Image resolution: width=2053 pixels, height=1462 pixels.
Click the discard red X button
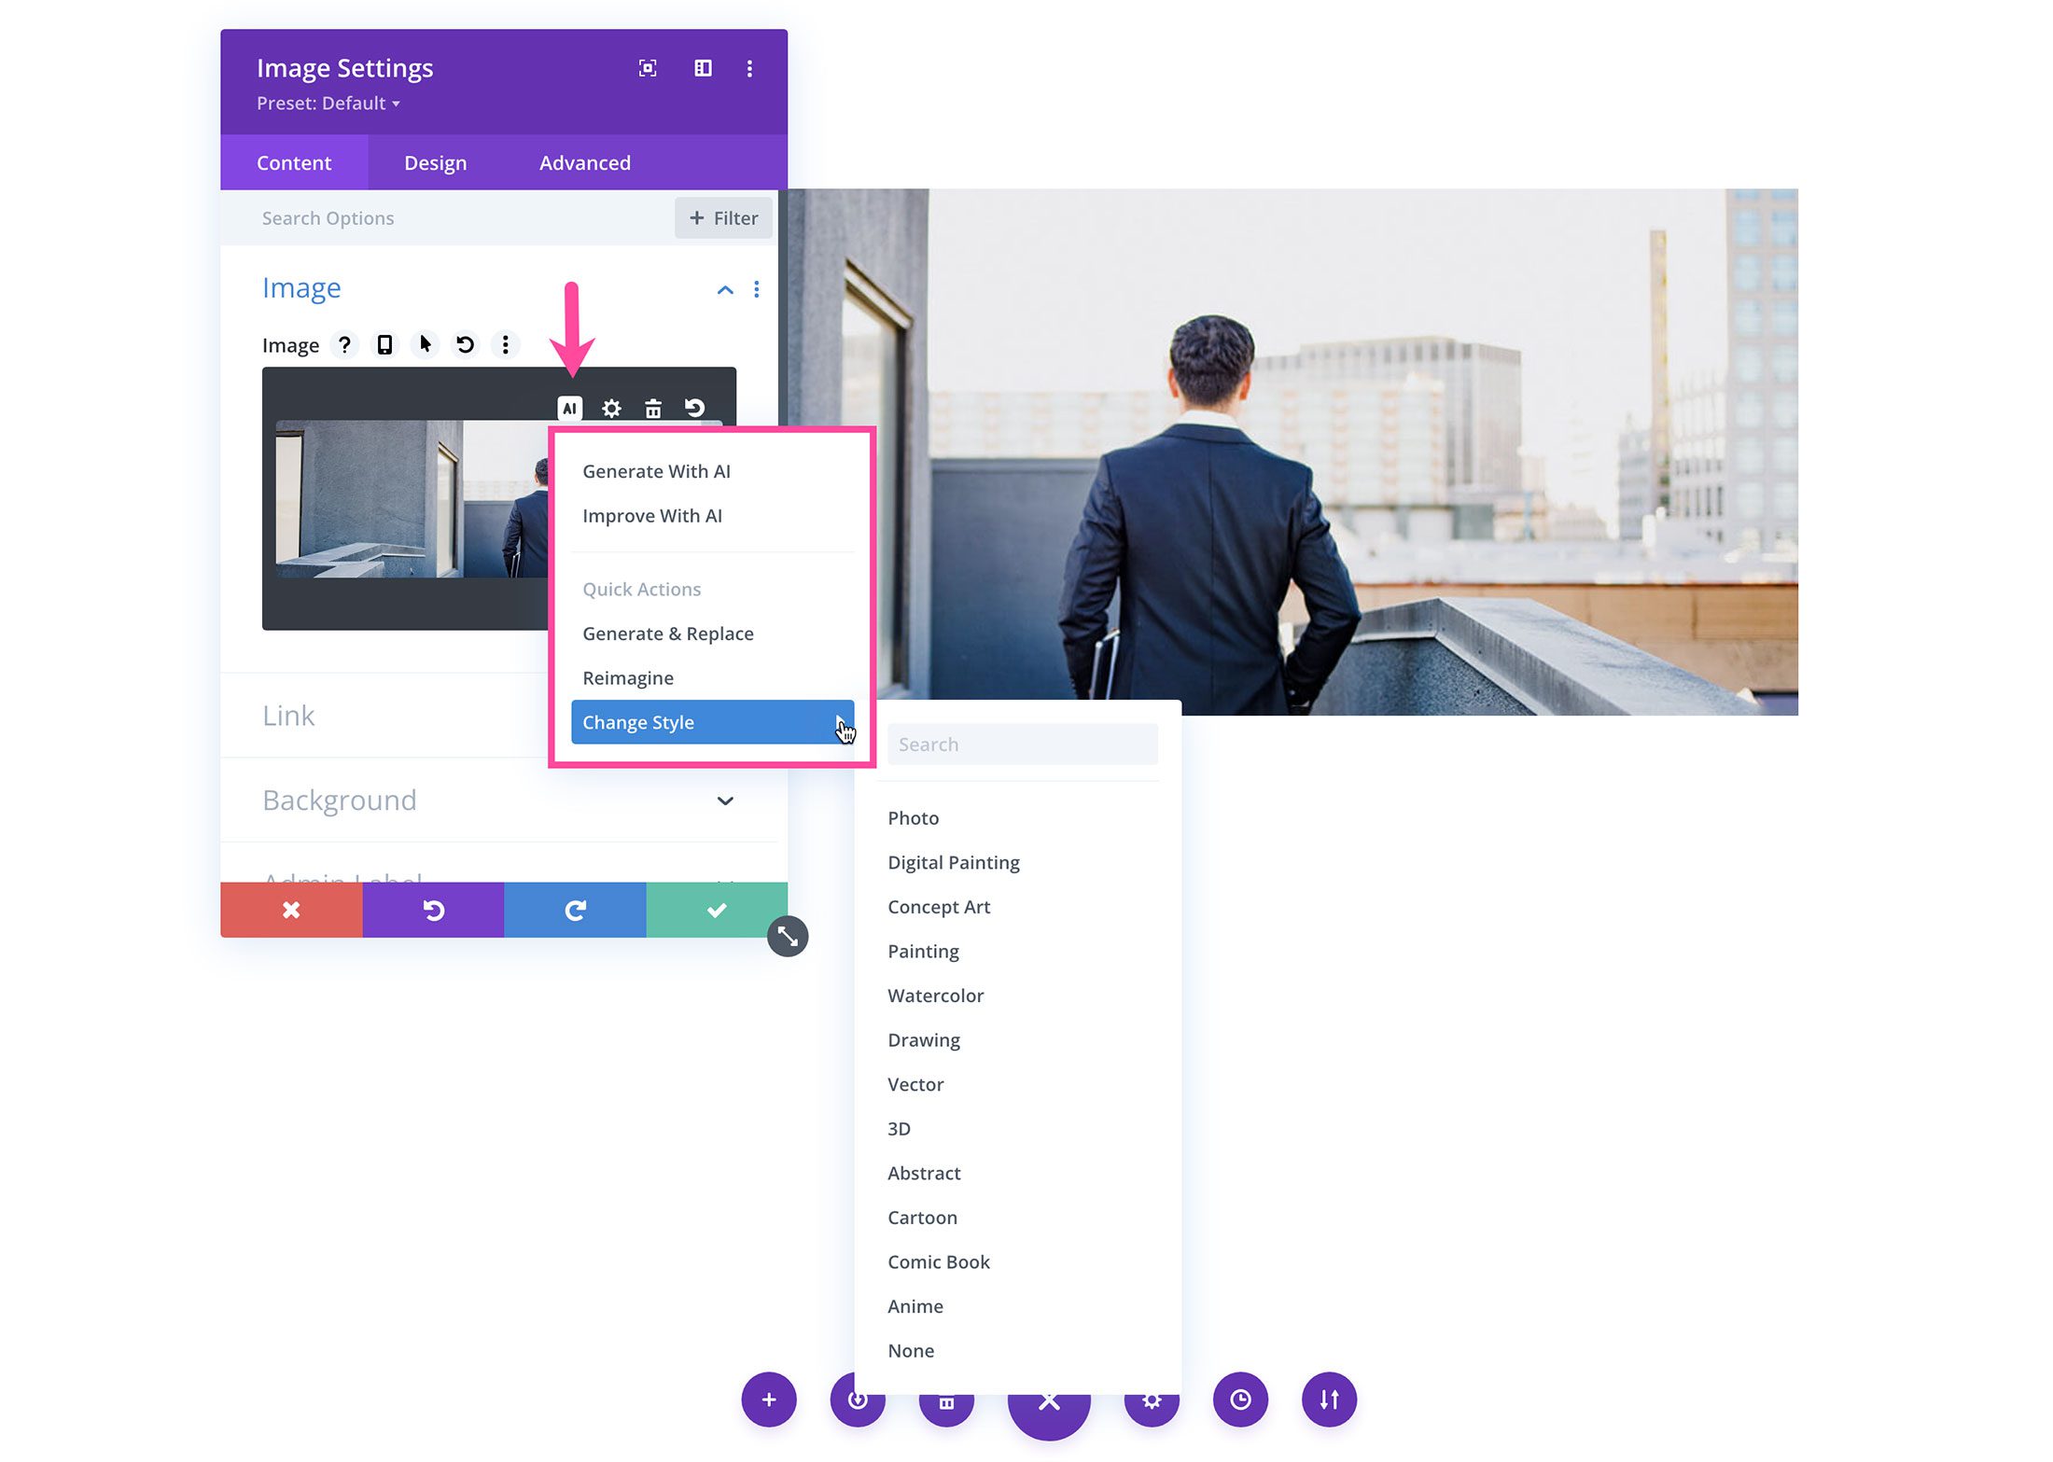coord(289,910)
